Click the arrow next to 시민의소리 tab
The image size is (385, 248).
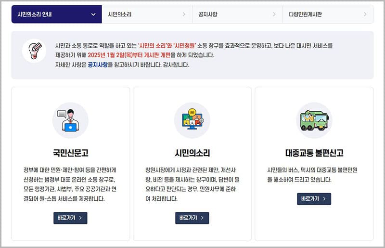tap(184, 14)
